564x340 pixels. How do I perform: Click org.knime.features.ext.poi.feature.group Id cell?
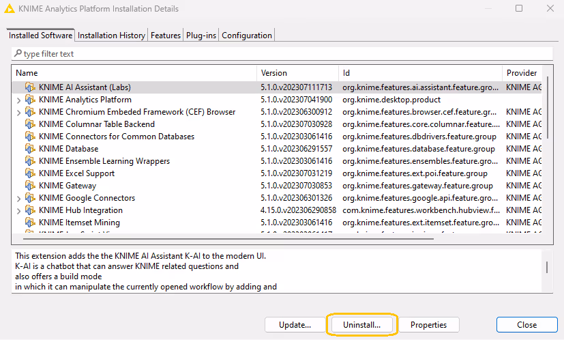[x=415, y=173]
